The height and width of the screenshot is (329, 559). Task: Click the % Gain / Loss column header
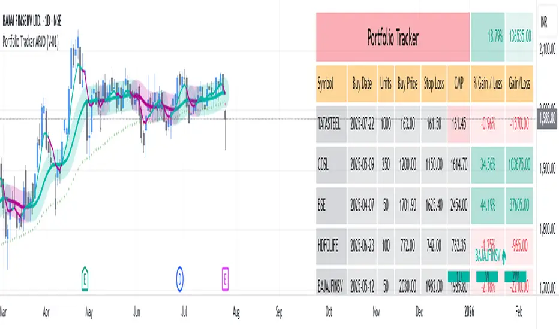pyautogui.click(x=488, y=84)
